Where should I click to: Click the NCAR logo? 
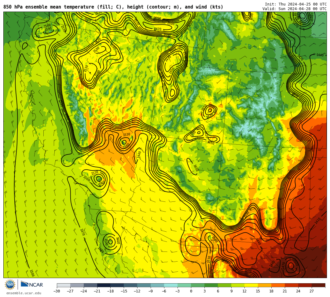[x=32, y=284]
